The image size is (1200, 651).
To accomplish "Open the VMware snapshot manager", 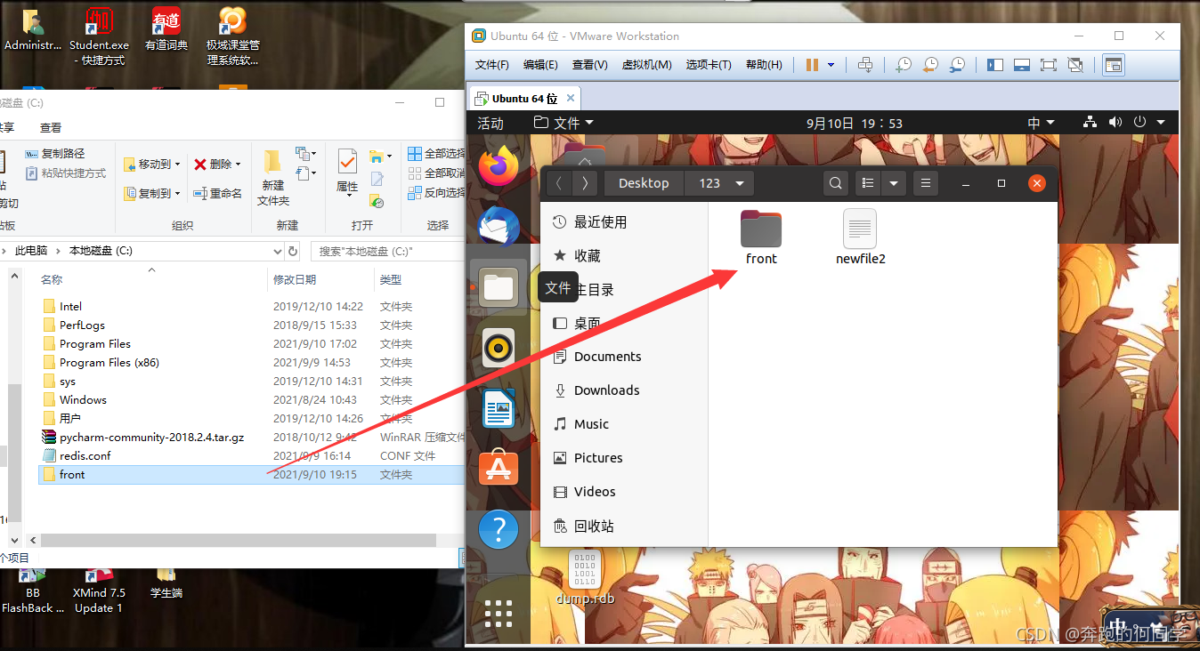I will pyautogui.click(x=957, y=65).
